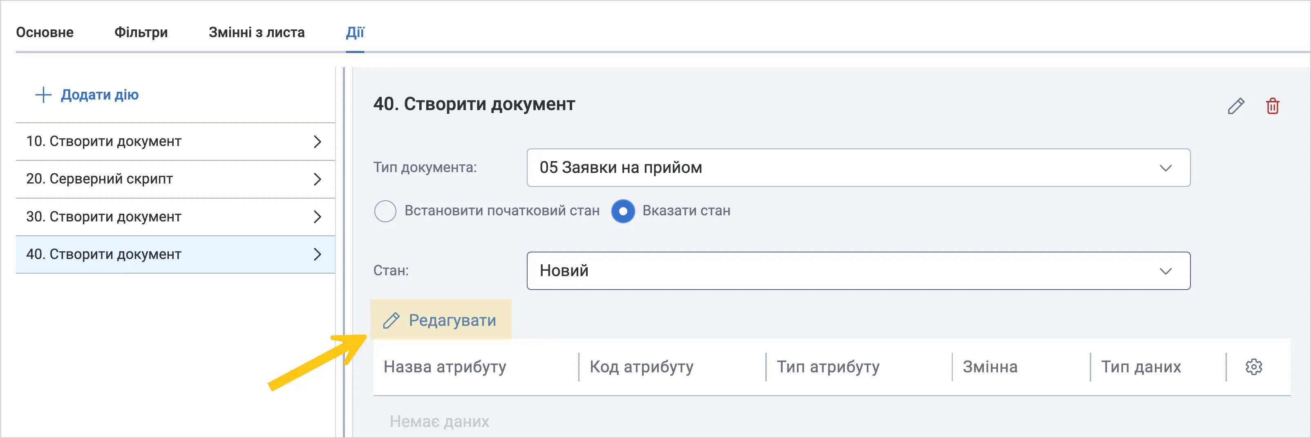1311x438 pixels.
Task: Select action 40. Створити документ
Action: [x=176, y=254]
